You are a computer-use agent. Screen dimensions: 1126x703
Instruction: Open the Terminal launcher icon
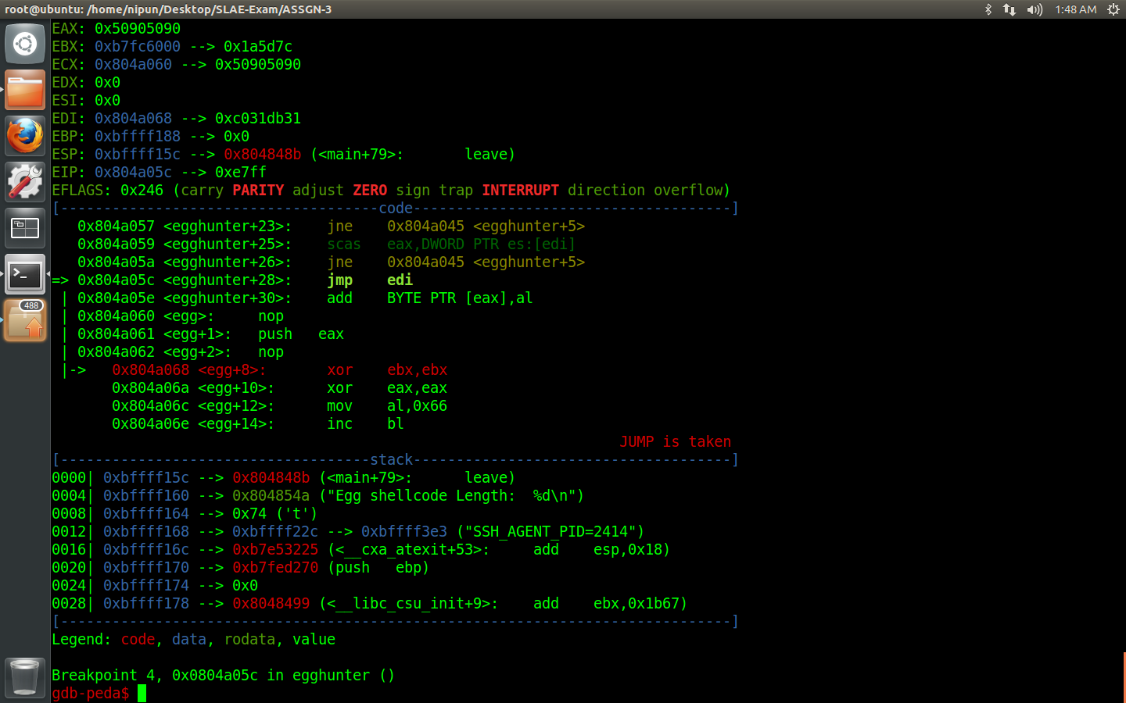coord(24,275)
